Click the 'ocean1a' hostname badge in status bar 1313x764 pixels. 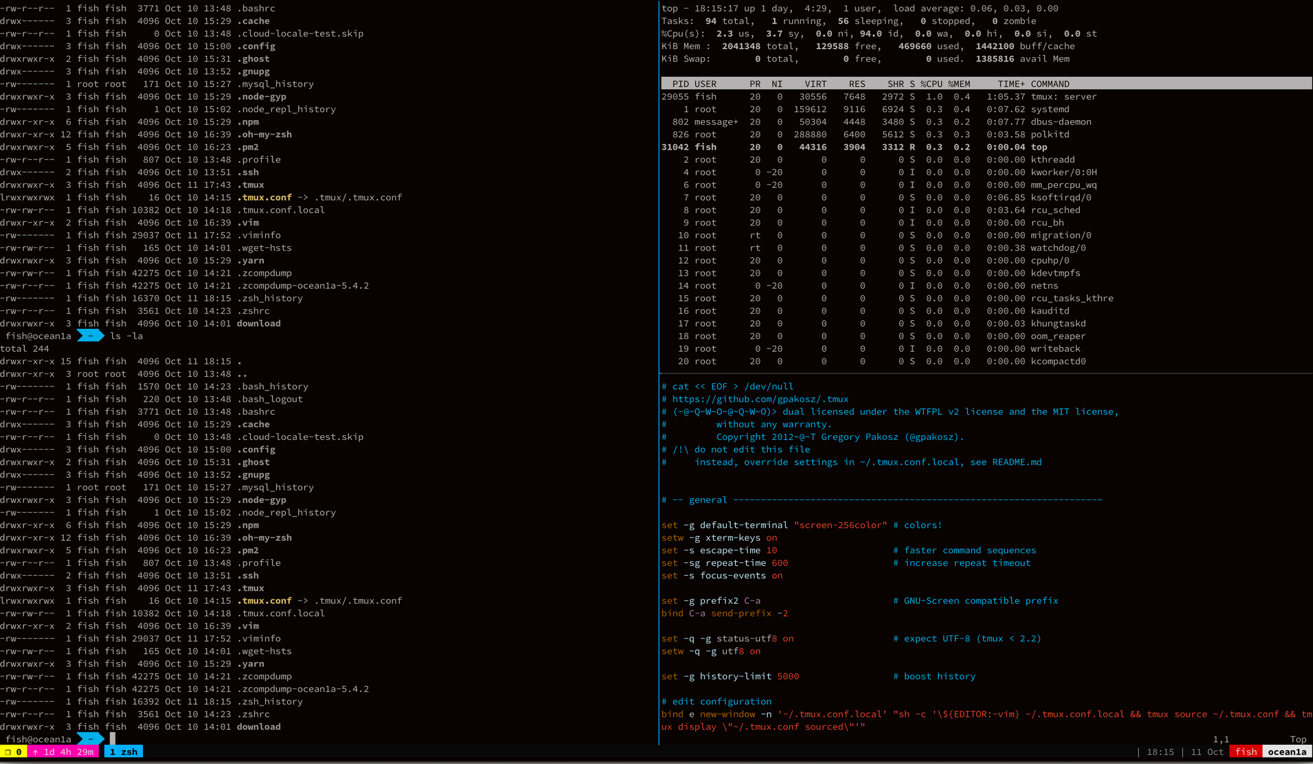coord(1287,752)
